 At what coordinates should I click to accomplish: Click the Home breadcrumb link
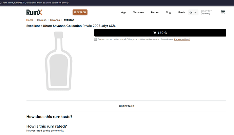30,20
